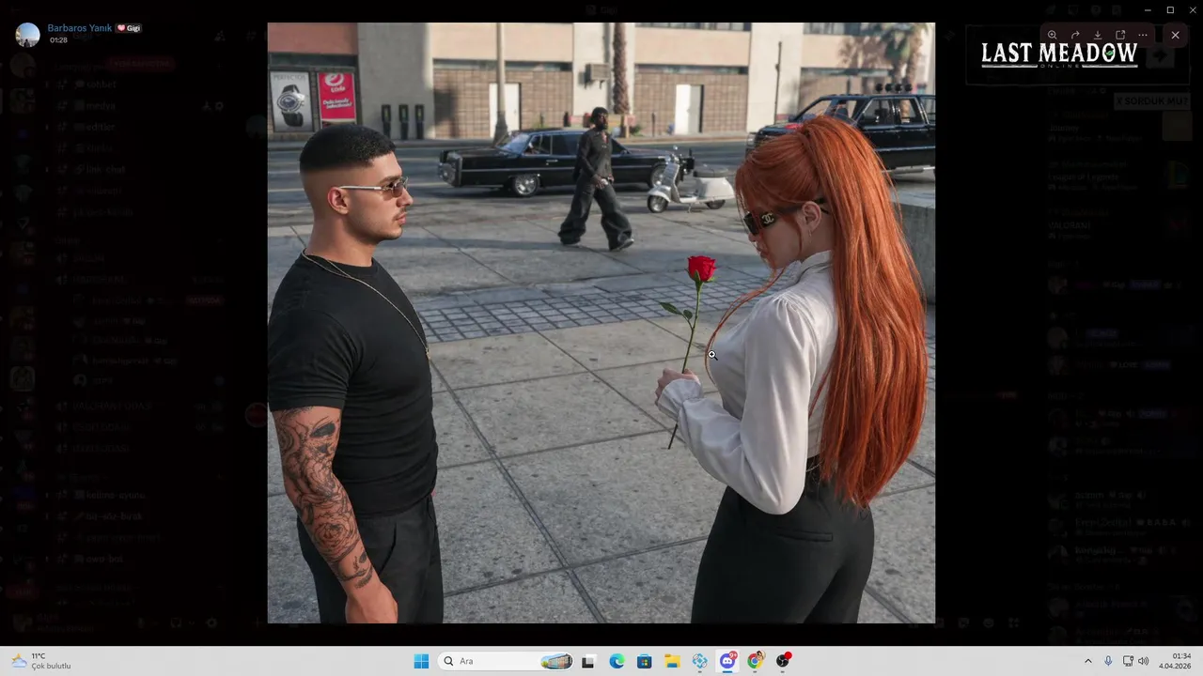Viewport: 1203px width, 676px height.
Task: Open Microsoft Store from the taskbar
Action: tap(644, 661)
